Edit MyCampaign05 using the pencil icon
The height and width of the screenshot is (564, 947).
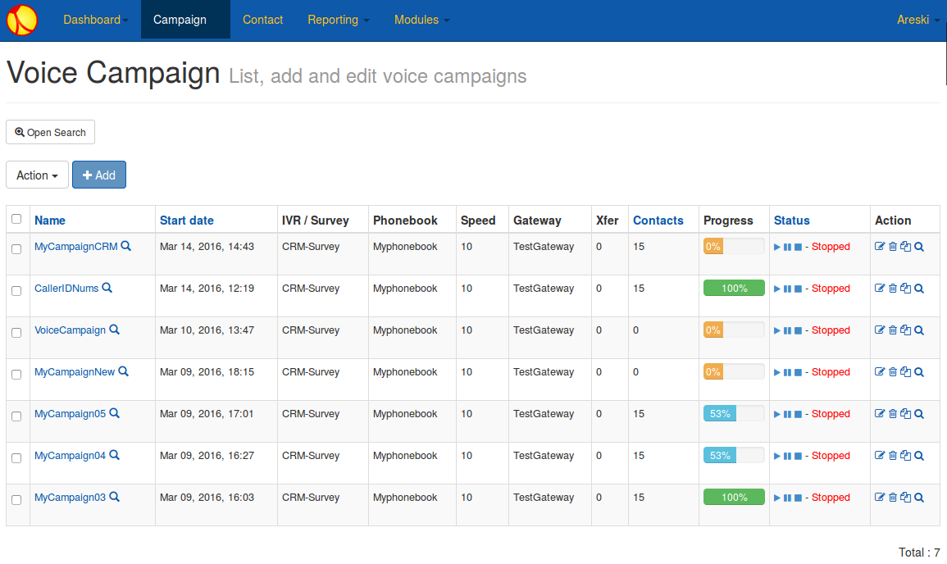pos(880,413)
